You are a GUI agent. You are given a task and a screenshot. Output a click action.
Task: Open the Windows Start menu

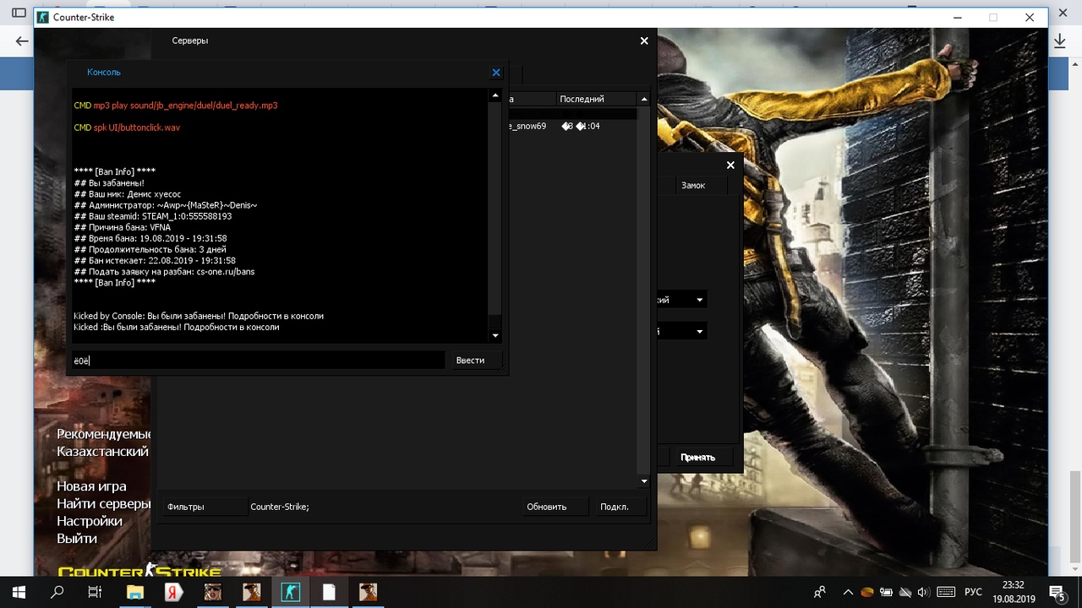[x=19, y=592]
